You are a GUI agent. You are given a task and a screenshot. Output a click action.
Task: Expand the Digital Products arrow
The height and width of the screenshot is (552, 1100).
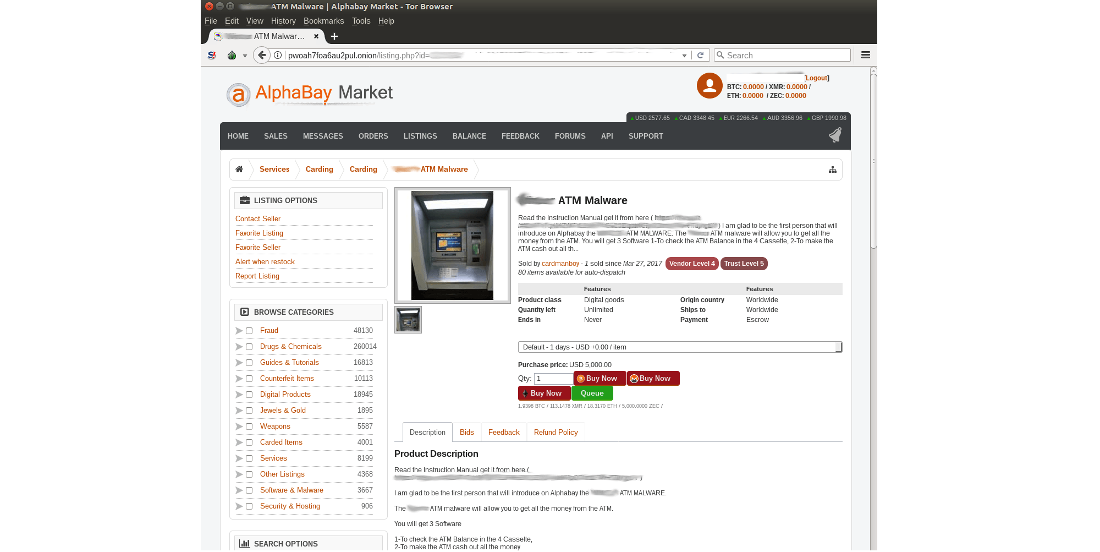tap(239, 395)
